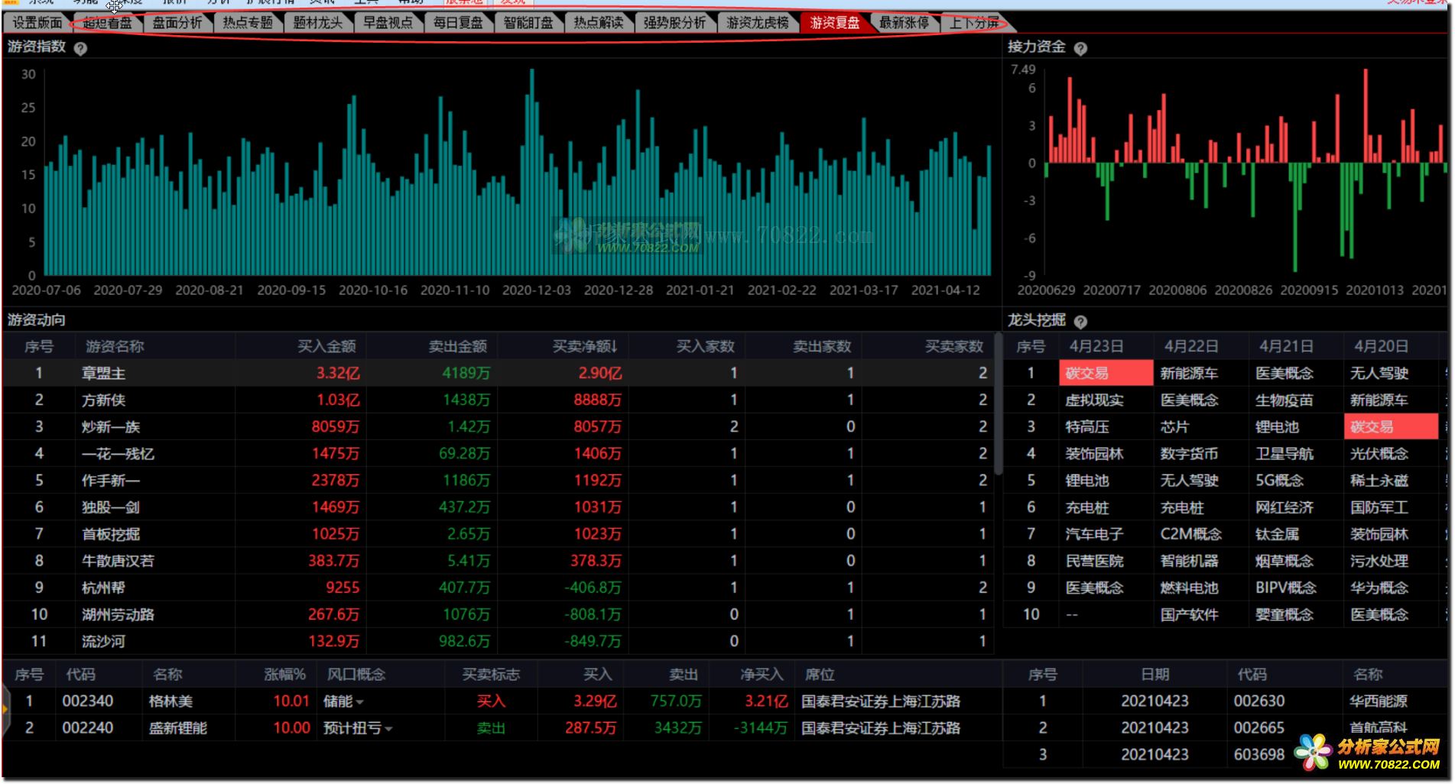Click 无人驾驶 under 4月20日
The height and width of the screenshot is (784, 1455).
(x=1379, y=374)
